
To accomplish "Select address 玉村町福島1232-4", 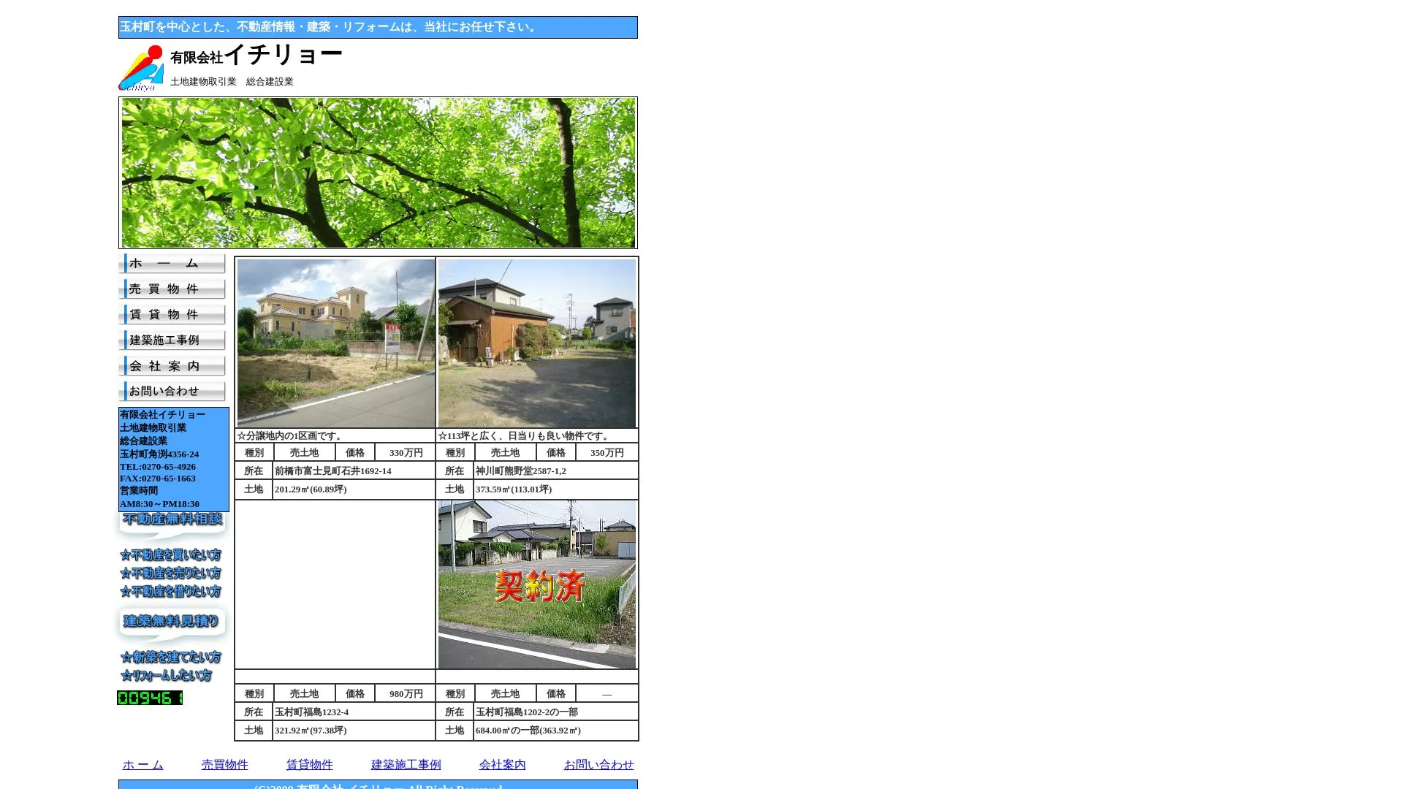I will tap(312, 712).
